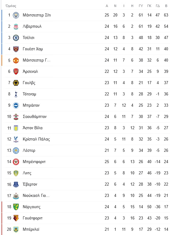
Task: Select the Β points column header
Action: [x=166, y=6]
